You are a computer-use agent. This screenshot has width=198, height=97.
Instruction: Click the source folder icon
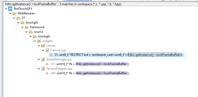pos(31,32)
